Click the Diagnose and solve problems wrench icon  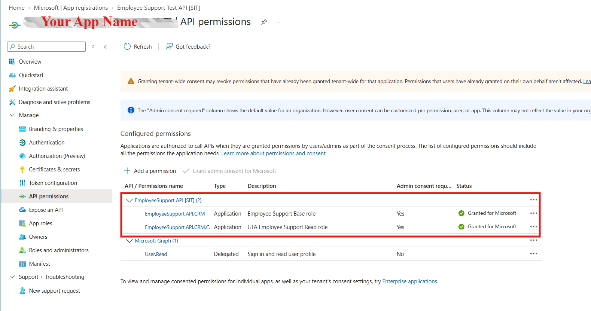pyautogui.click(x=12, y=102)
